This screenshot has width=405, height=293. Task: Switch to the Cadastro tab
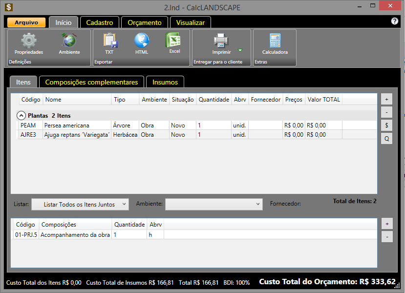[x=99, y=22]
